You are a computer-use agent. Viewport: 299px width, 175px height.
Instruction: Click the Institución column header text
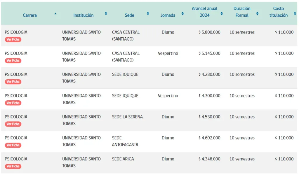click(x=84, y=15)
